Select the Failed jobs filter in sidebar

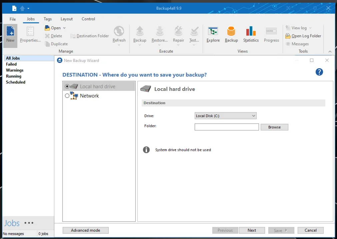11,64
